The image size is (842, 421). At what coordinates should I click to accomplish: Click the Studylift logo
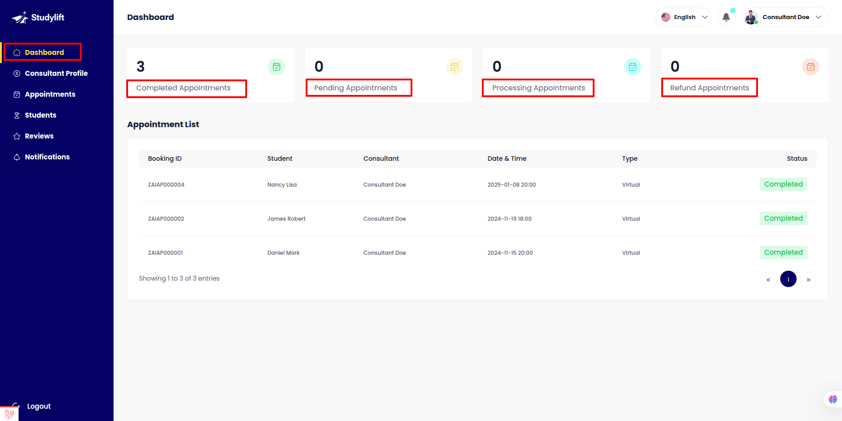click(x=38, y=17)
